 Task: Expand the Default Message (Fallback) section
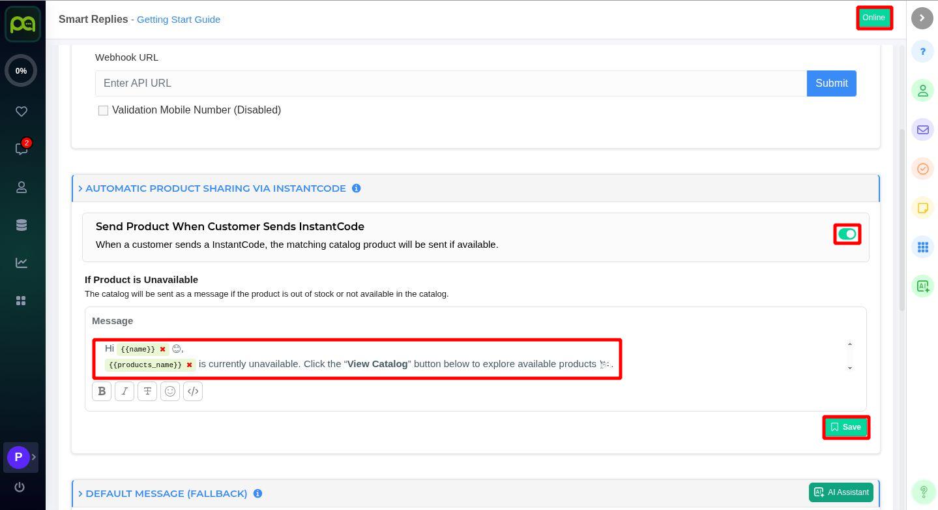coord(166,494)
